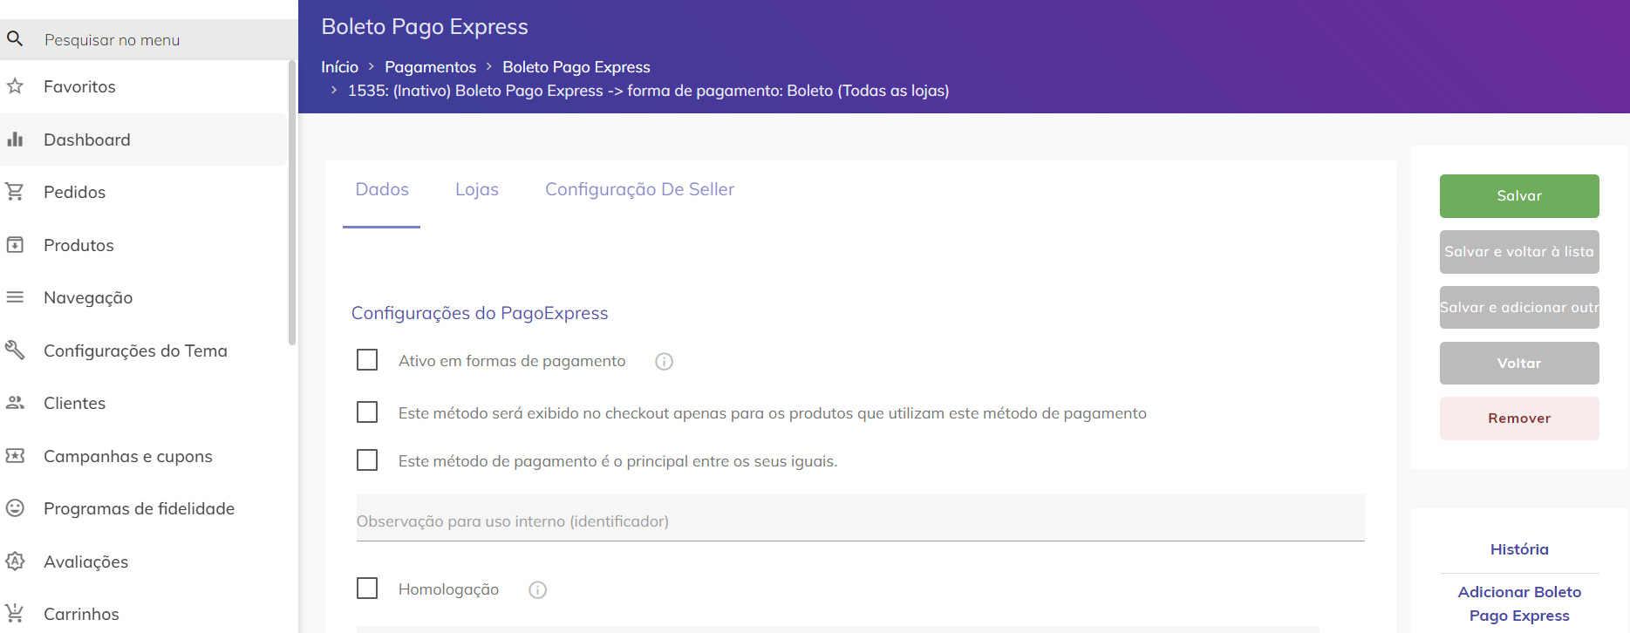Open Produtos via the box icon
This screenshot has height=633, width=1630.
[15, 245]
